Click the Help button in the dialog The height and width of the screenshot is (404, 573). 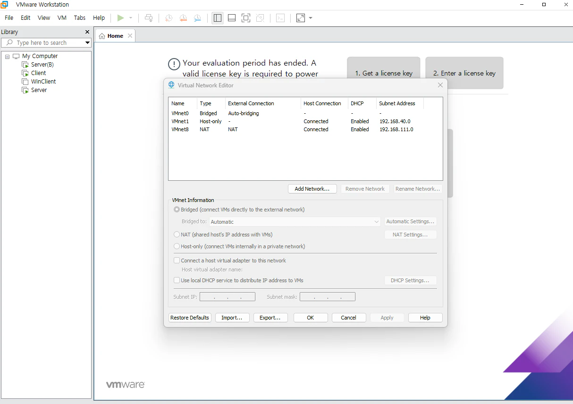[x=425, y=318]
